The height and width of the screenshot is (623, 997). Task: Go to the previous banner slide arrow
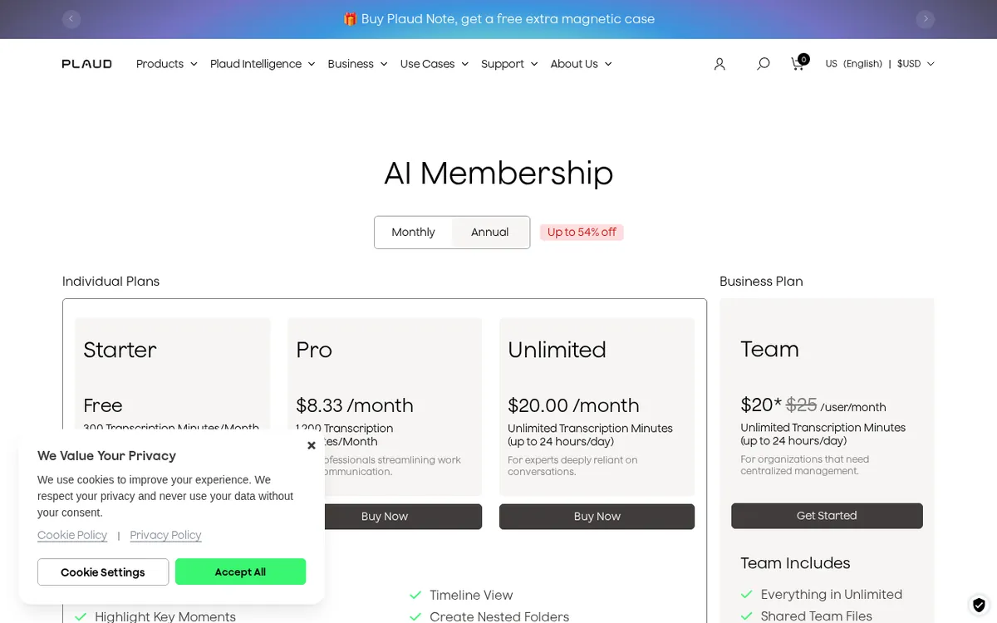[x=71, y=19]
